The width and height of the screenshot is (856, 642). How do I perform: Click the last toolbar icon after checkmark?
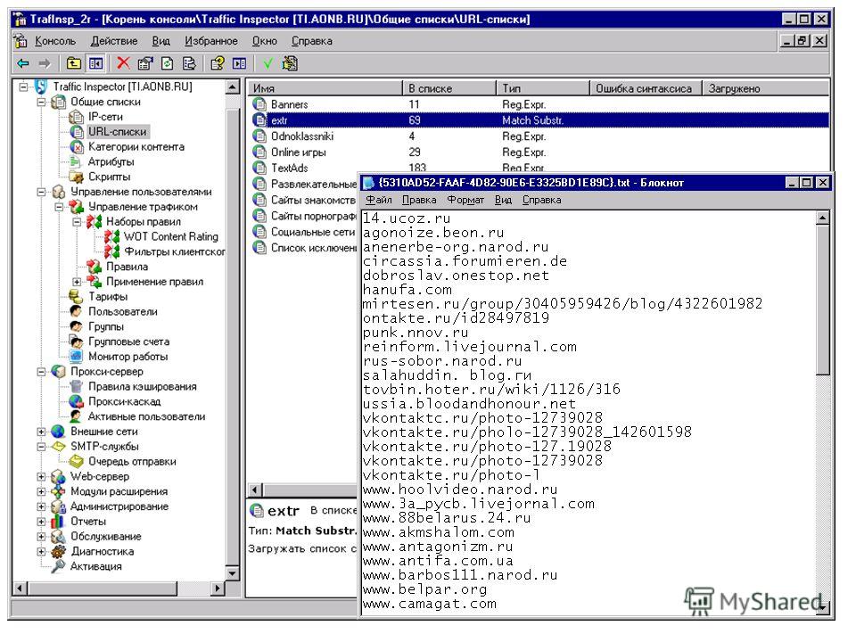tap(290, 64)
